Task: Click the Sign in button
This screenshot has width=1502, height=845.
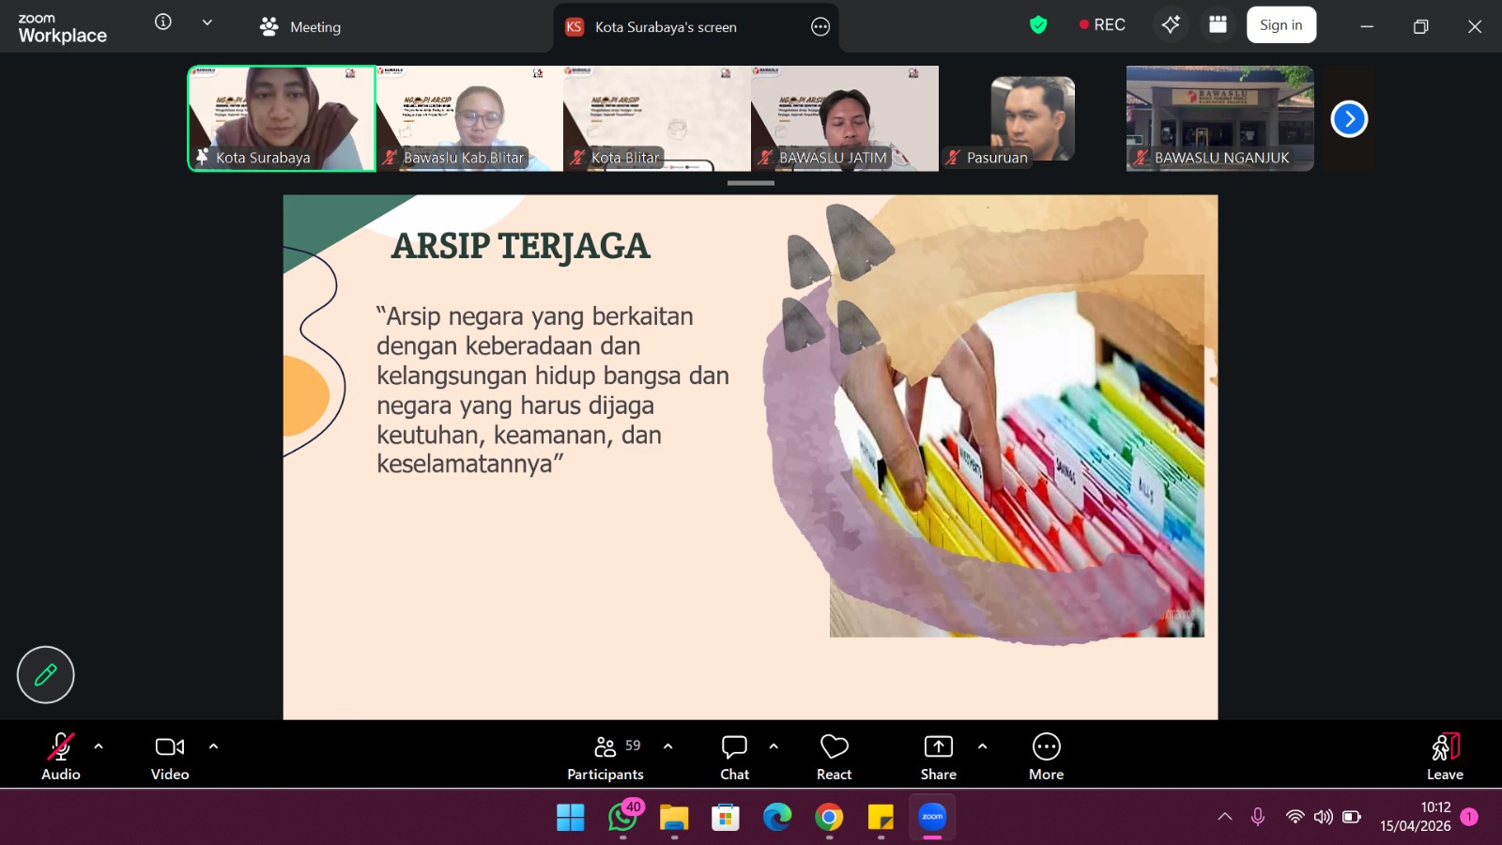Action: coord(1280,25)
